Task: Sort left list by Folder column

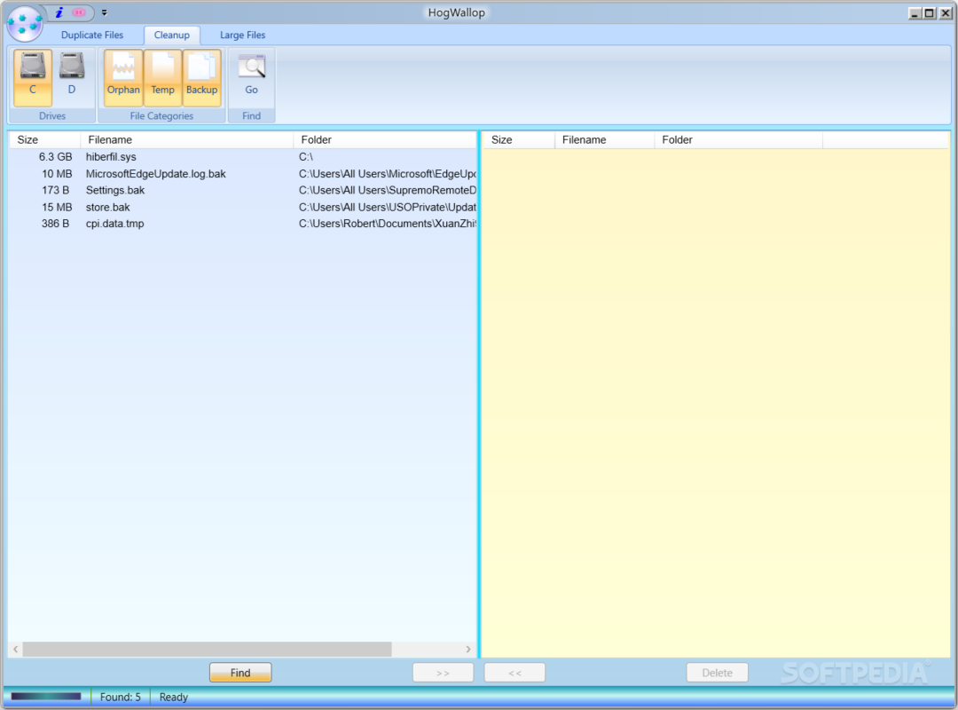Action: tap(385, 140)
